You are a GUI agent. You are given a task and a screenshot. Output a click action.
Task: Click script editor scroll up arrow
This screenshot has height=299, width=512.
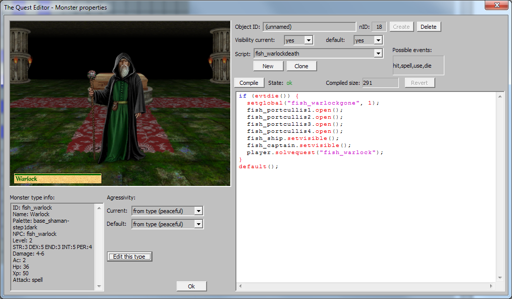coord(500,96)
